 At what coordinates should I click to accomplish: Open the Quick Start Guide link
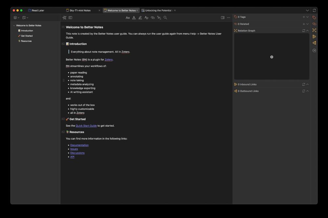pos(86,126)
